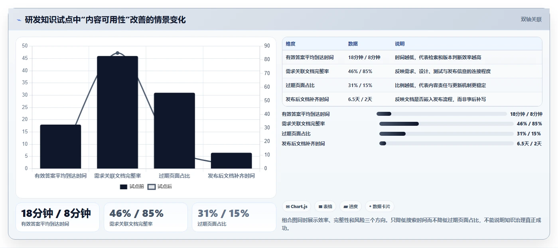Click the 过期页面占比 progress bar
Image resolution: width=558 pixels, height=248 pixels.
pyautogui.click(x=446, y=134)
